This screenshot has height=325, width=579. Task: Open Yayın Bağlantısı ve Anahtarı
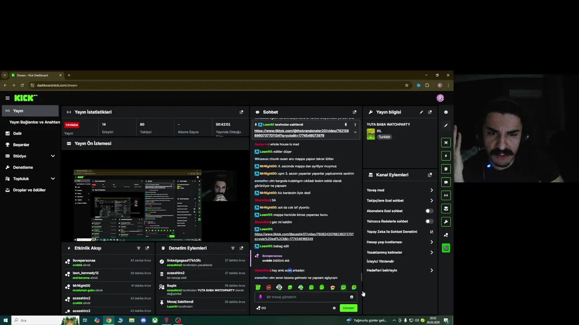[x=34, y=122]
